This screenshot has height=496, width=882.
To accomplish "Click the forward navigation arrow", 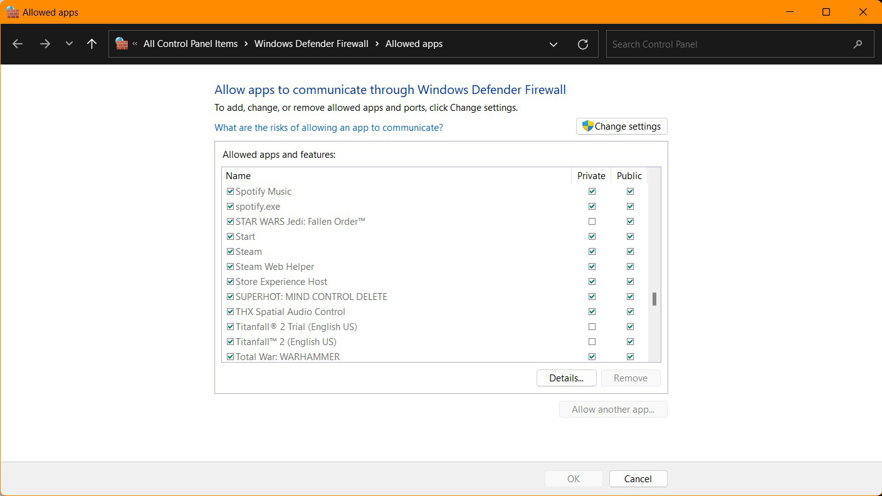I will tap(45, 44).
